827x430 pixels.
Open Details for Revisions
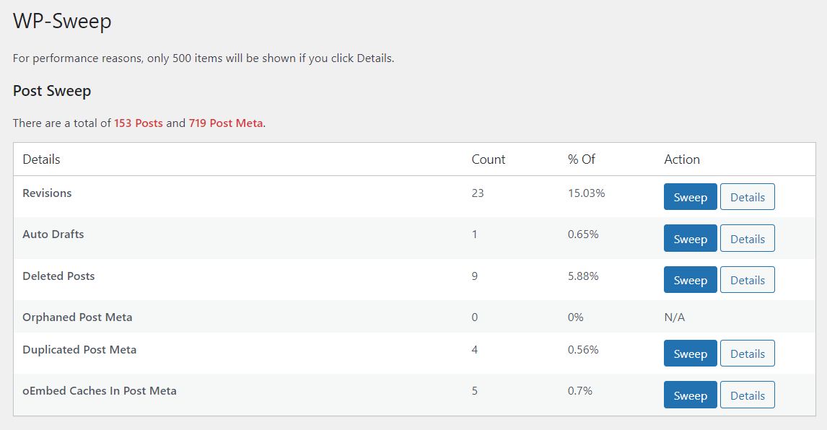point(747,197)
